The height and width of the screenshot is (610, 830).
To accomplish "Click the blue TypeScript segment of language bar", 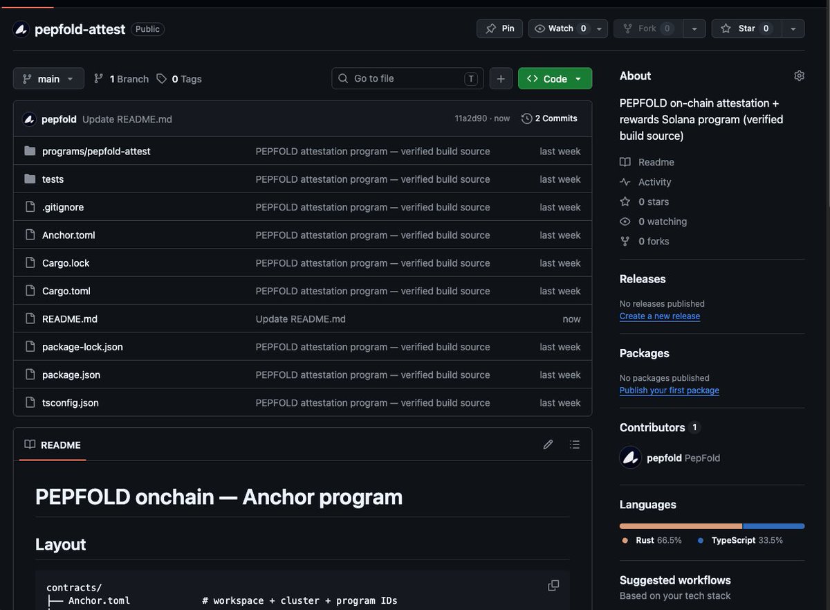I will click(774, 526).
